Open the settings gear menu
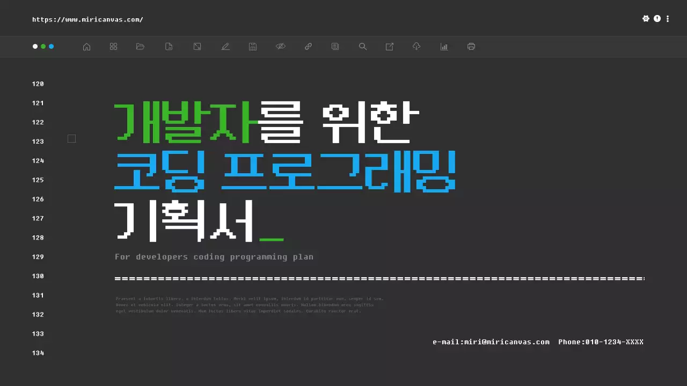This screenshot has height=386, width=687. pos(646,18)
